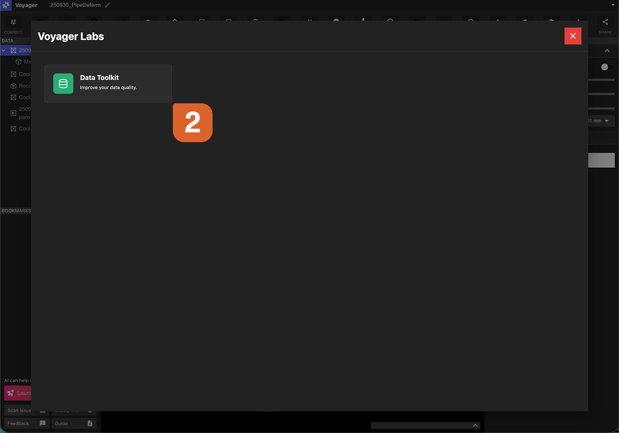Image resolution: width=619 pixels, height=433 pixels.
Task: Collapse the right panel section chevron
Action: click(607, 51)
